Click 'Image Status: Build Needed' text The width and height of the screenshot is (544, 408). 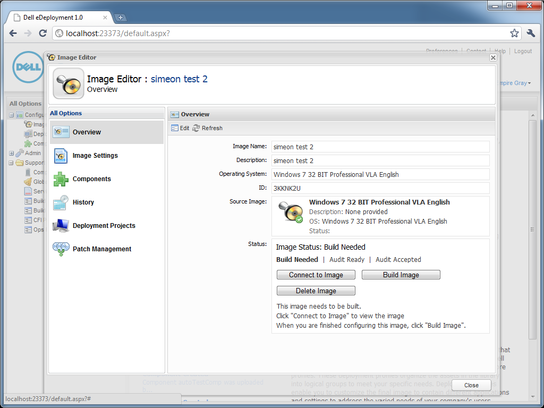tap(320, 247)
